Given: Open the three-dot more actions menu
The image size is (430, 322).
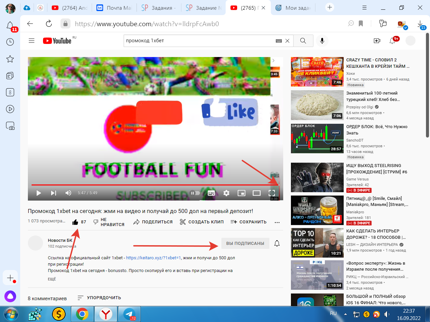Looking at the screenshot, I should [x=277, y=222].
